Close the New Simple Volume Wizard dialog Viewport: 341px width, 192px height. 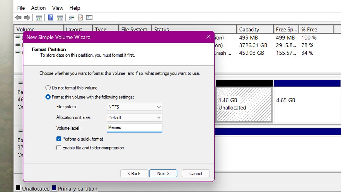coord(208,37)
